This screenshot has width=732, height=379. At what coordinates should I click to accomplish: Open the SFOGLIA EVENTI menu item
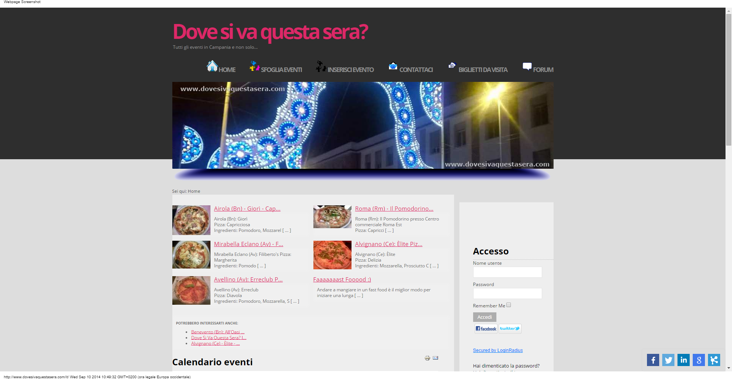pyautogui.click(x=281, y=70)
